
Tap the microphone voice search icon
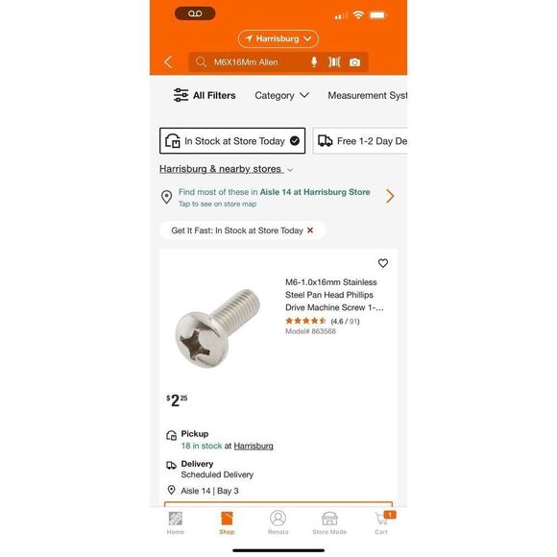314,62
